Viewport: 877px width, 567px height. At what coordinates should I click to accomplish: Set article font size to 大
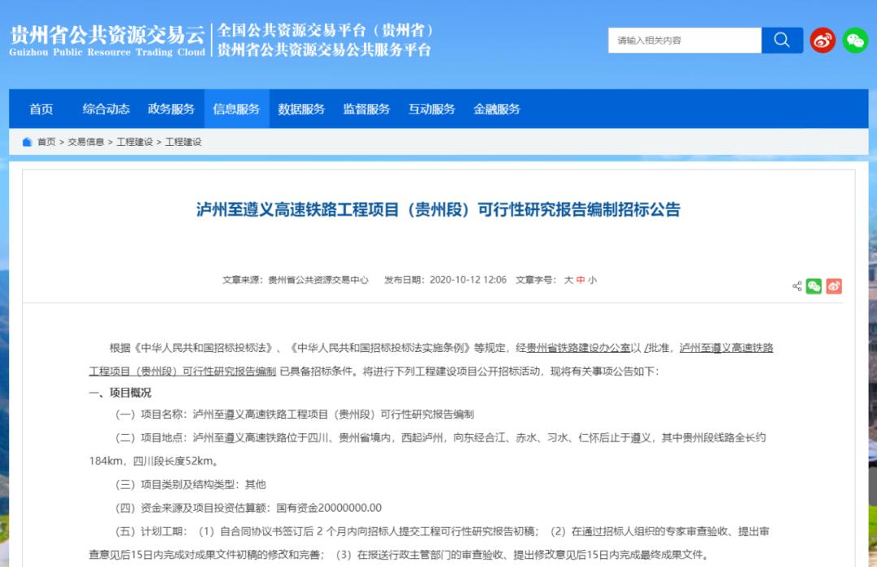(x=568, y=280)
